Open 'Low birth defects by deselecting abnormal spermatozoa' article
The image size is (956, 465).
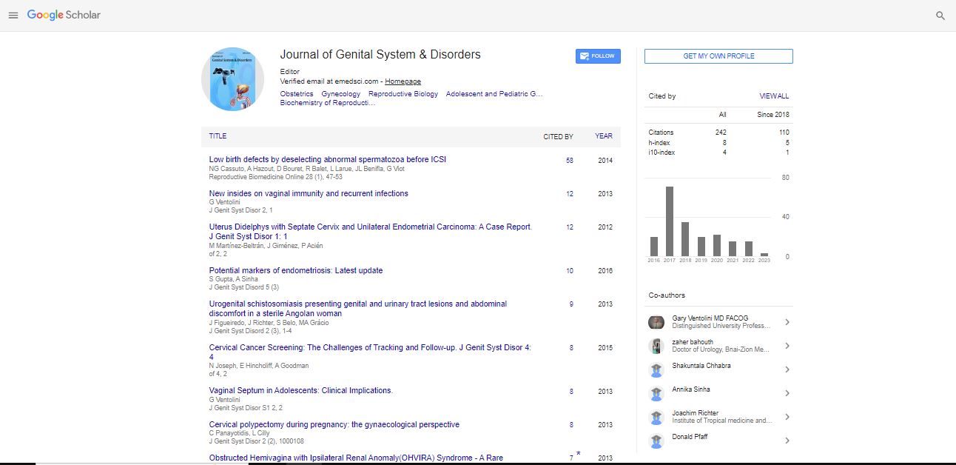[328, 159]
